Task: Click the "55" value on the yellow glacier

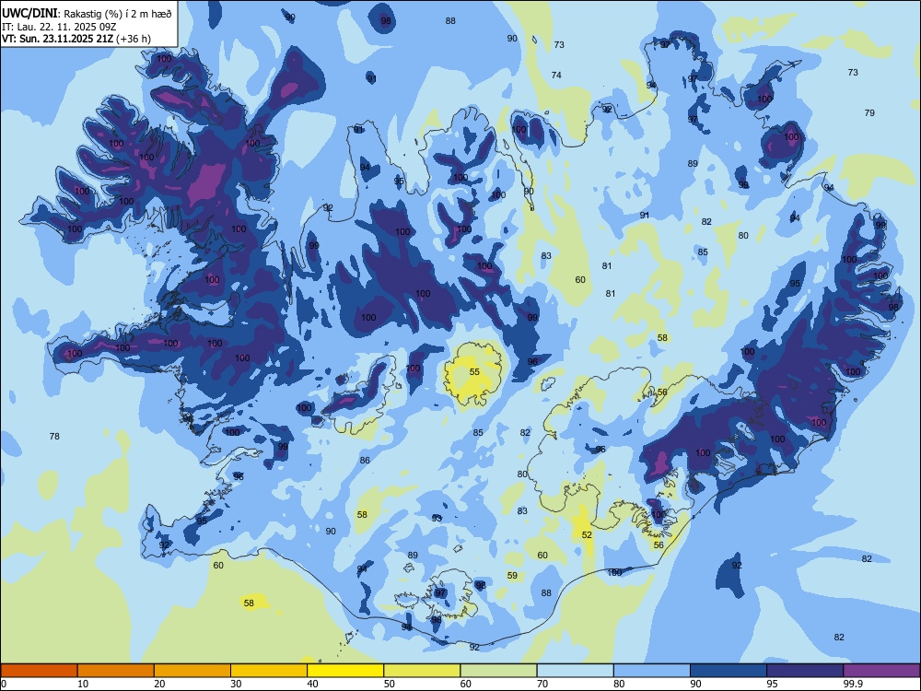Action: coord(474,372)
